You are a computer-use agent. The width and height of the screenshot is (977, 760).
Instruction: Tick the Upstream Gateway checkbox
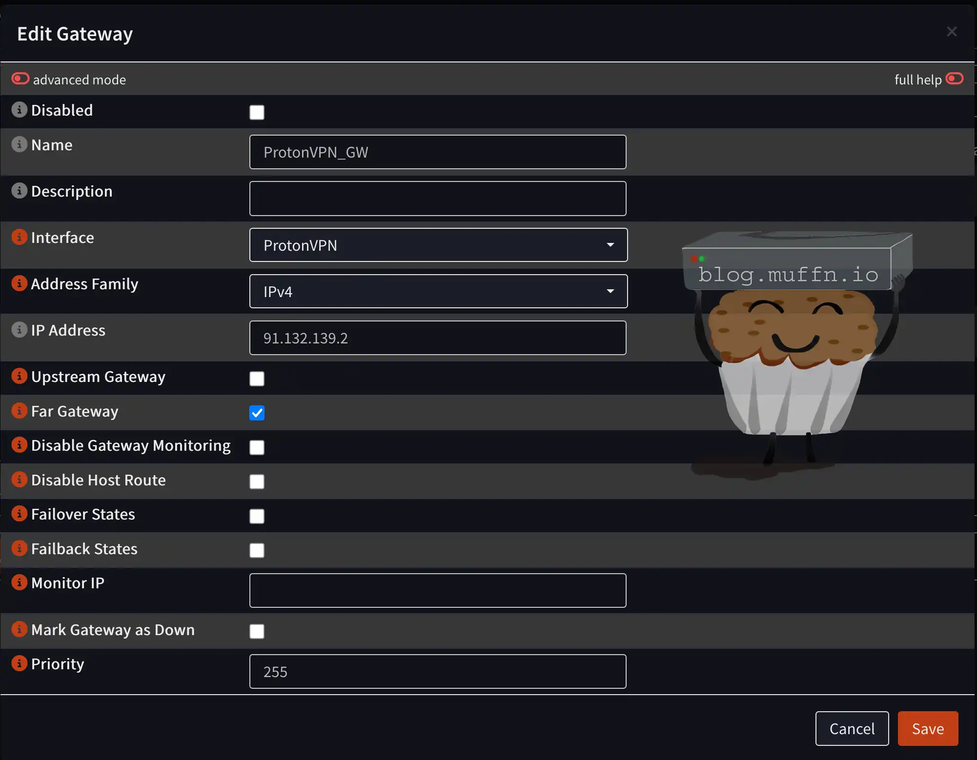click(257, 379)
